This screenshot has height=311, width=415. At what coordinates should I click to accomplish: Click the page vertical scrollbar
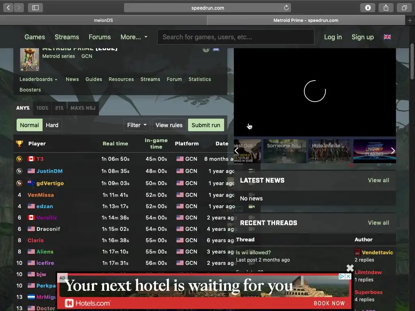click(x=412, y=62)
